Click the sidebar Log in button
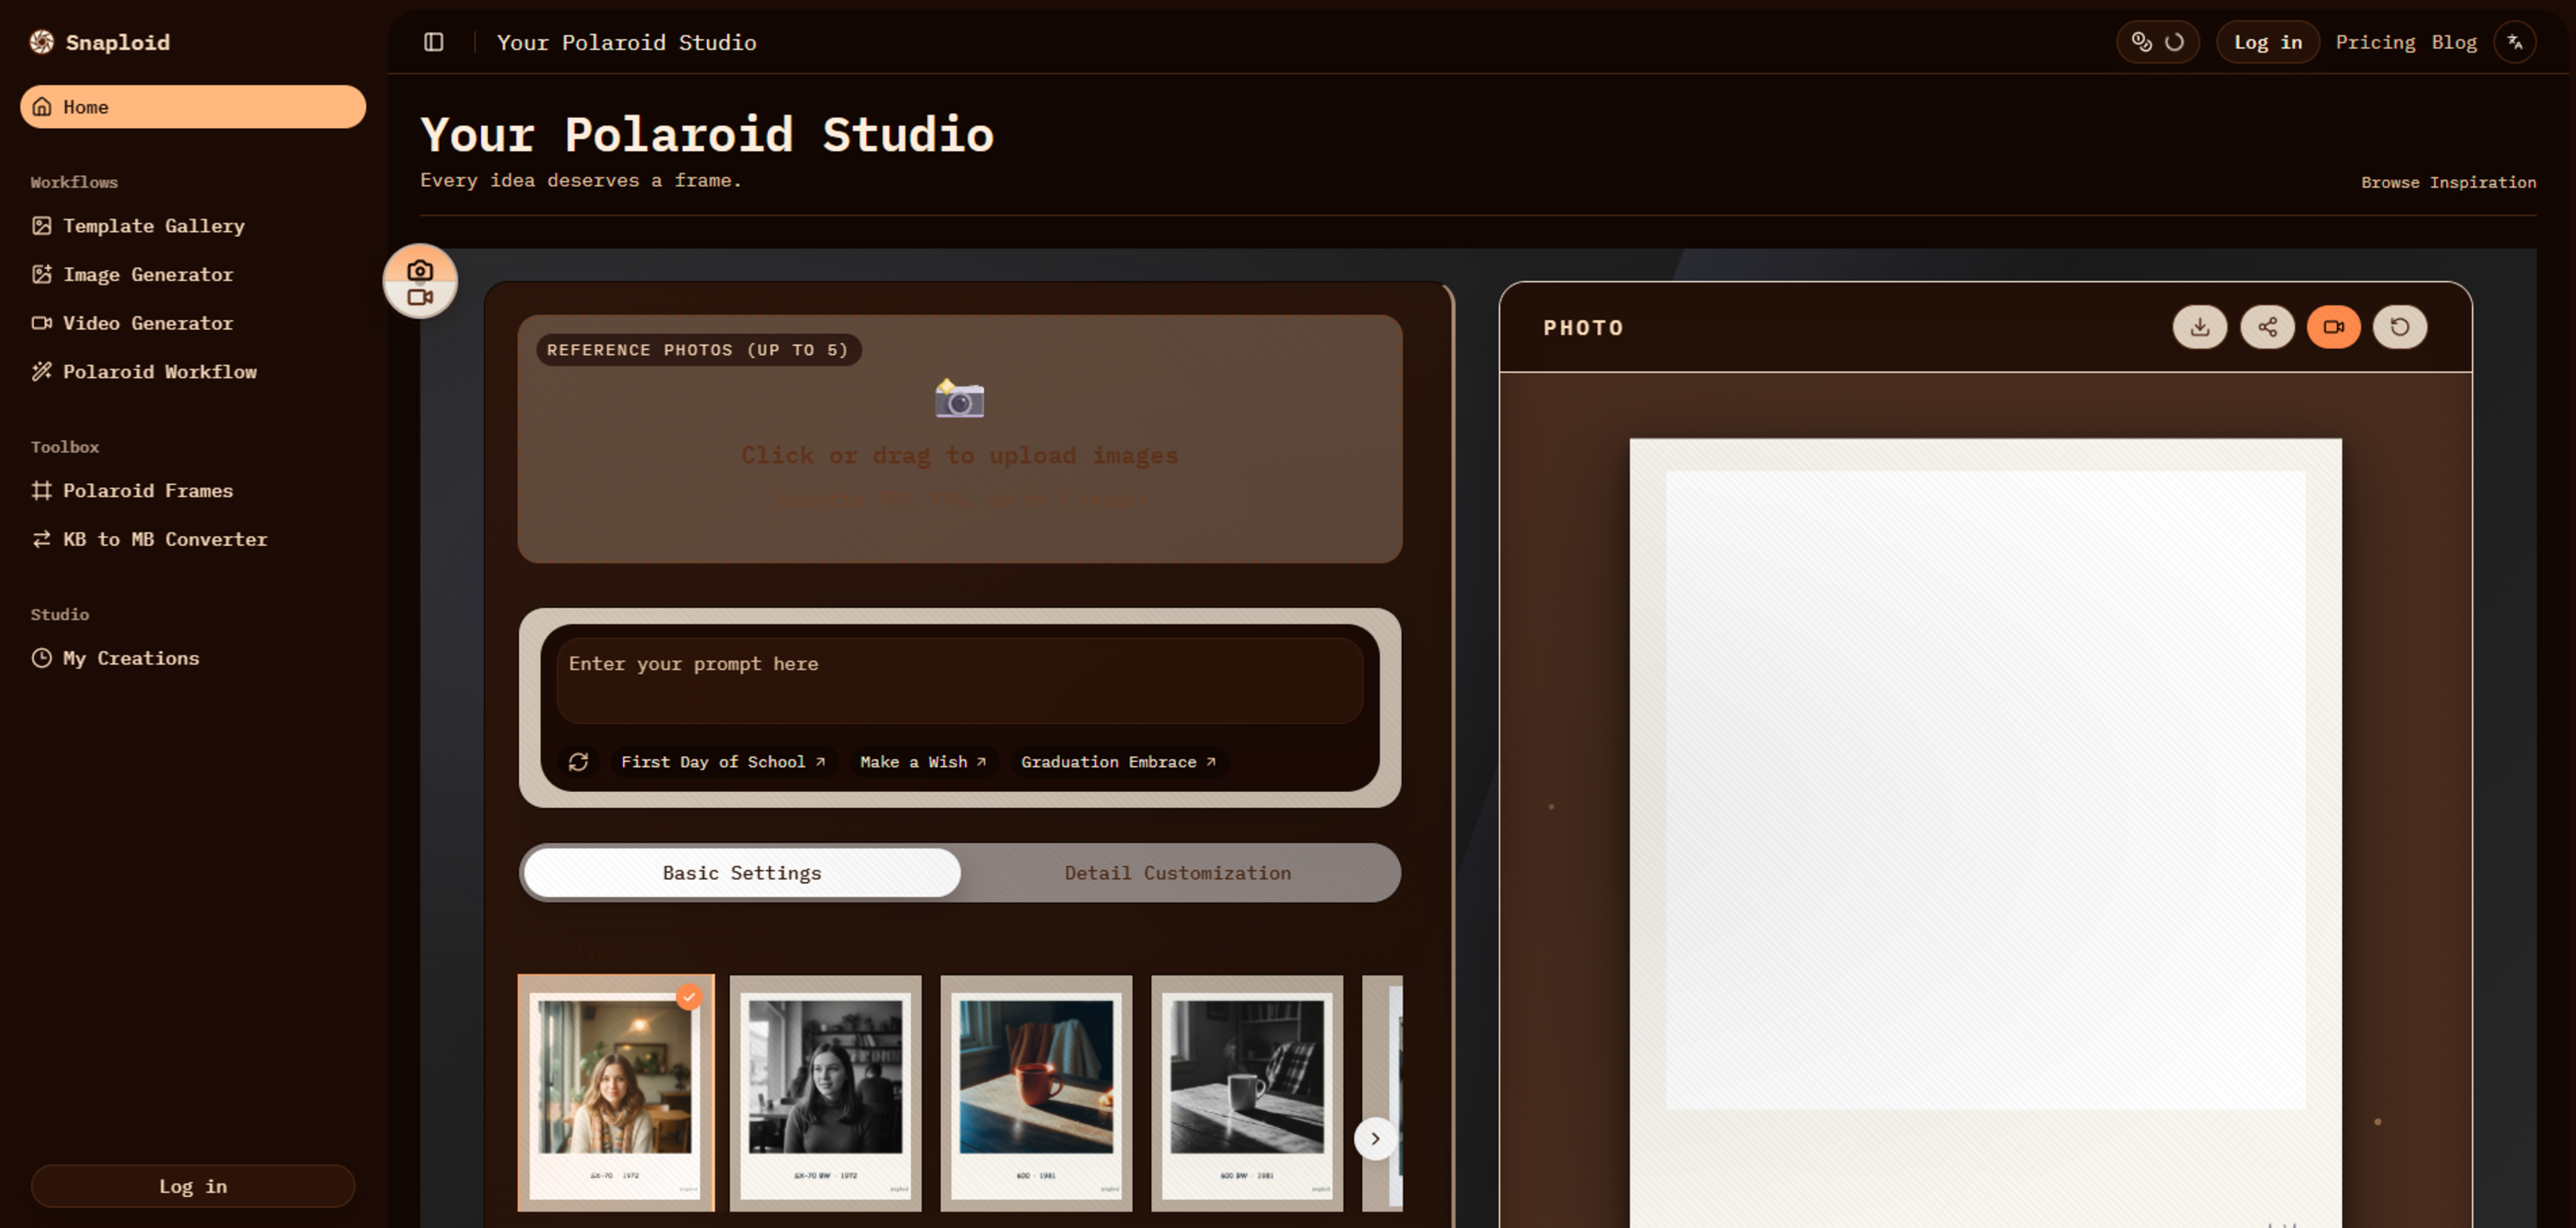The width and height of the screenshot is (2576, 1228). click(193, 1186)
